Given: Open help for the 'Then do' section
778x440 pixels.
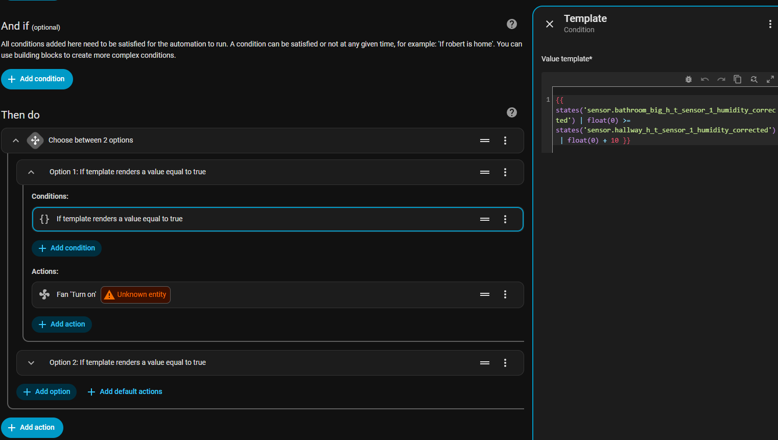Looking at the screenshot, I should pos(511,112).
